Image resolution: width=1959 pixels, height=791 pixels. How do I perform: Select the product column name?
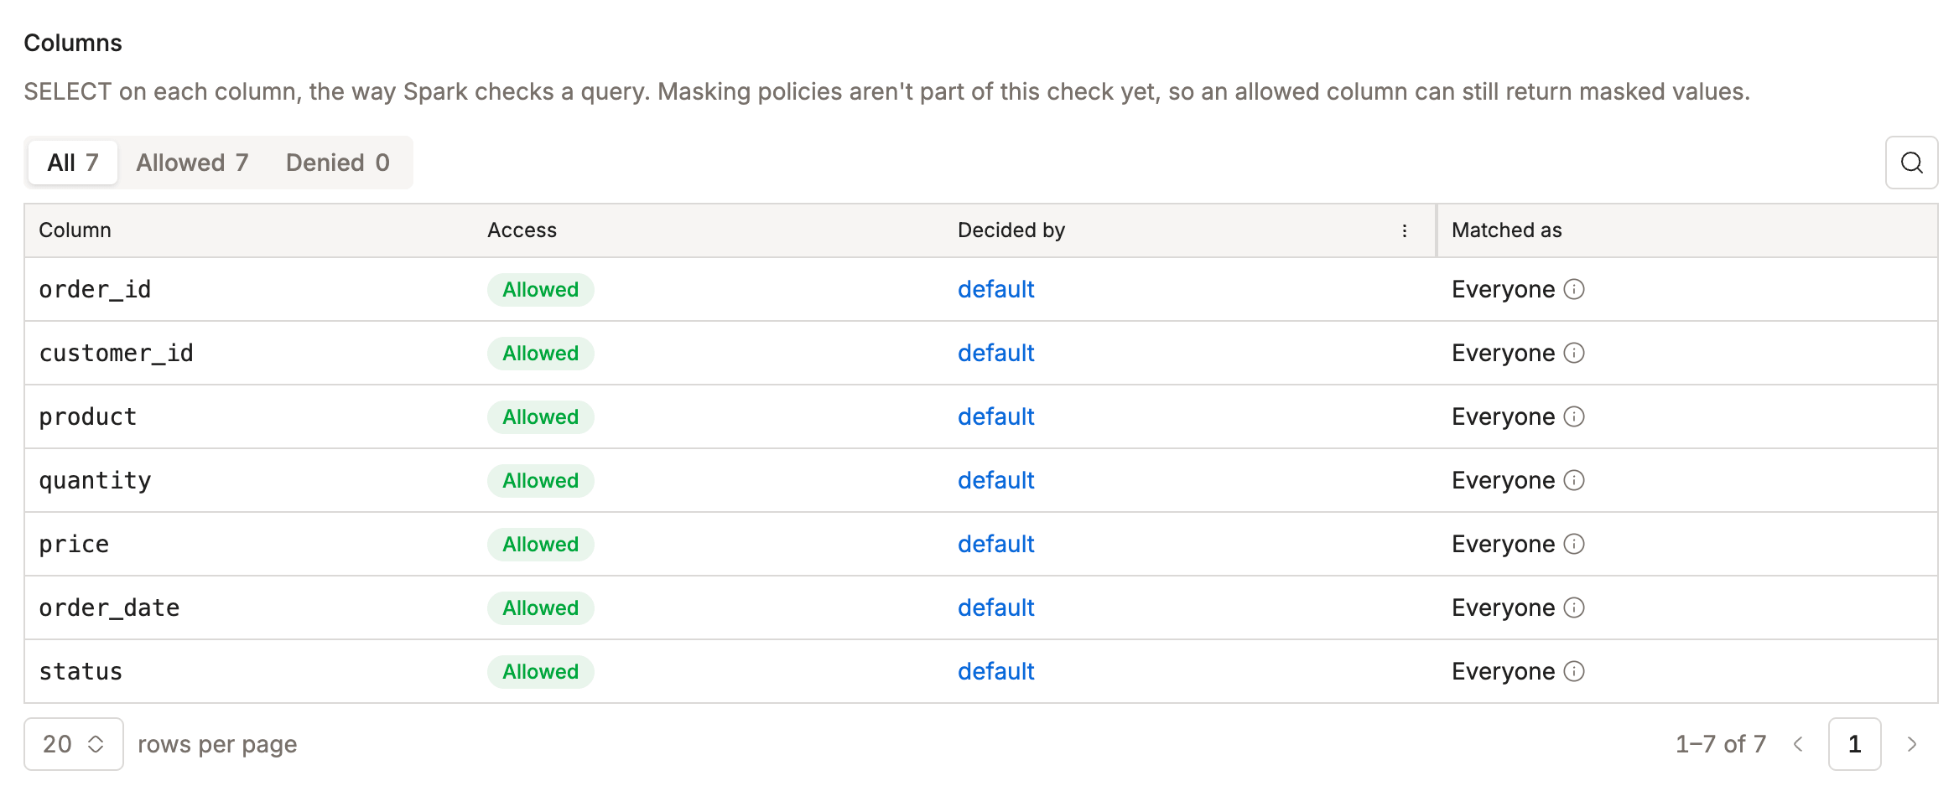pyautogui.click(x=87, y=417)
